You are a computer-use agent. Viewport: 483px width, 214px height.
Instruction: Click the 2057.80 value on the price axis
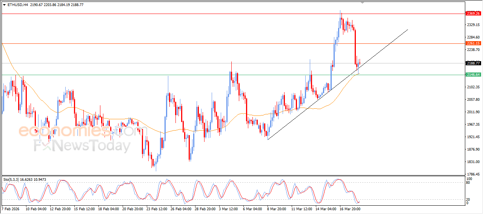click(x=473, y=100)
